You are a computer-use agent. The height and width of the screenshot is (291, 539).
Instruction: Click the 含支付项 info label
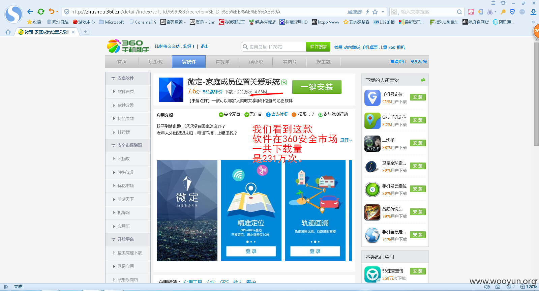pyautogui.click(x=277, y=114)
